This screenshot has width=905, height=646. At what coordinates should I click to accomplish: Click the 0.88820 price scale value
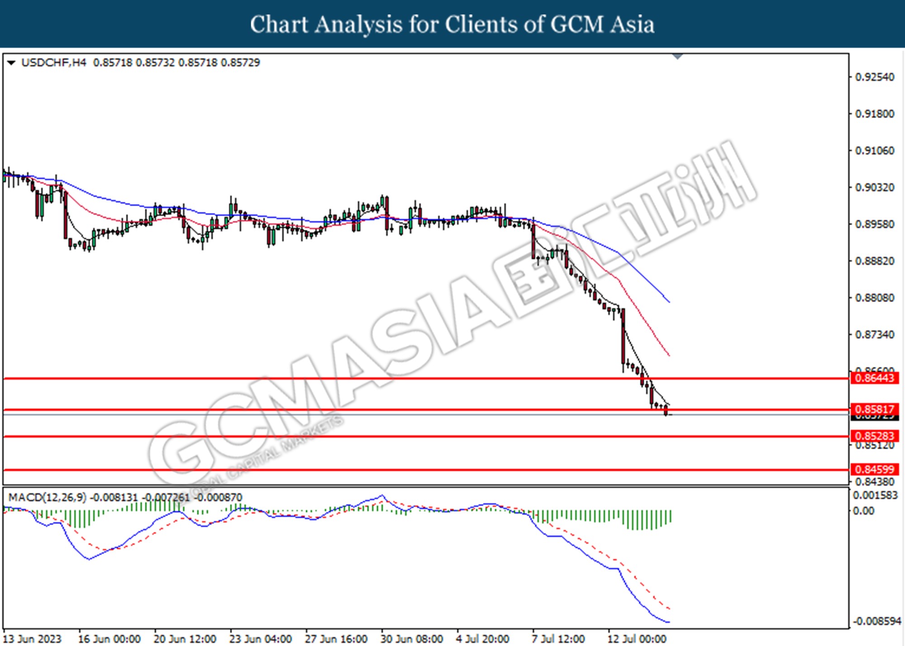[x=875, y=261]
